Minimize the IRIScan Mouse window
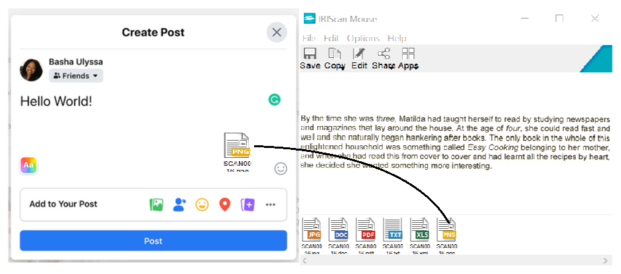 pos(525,19)
